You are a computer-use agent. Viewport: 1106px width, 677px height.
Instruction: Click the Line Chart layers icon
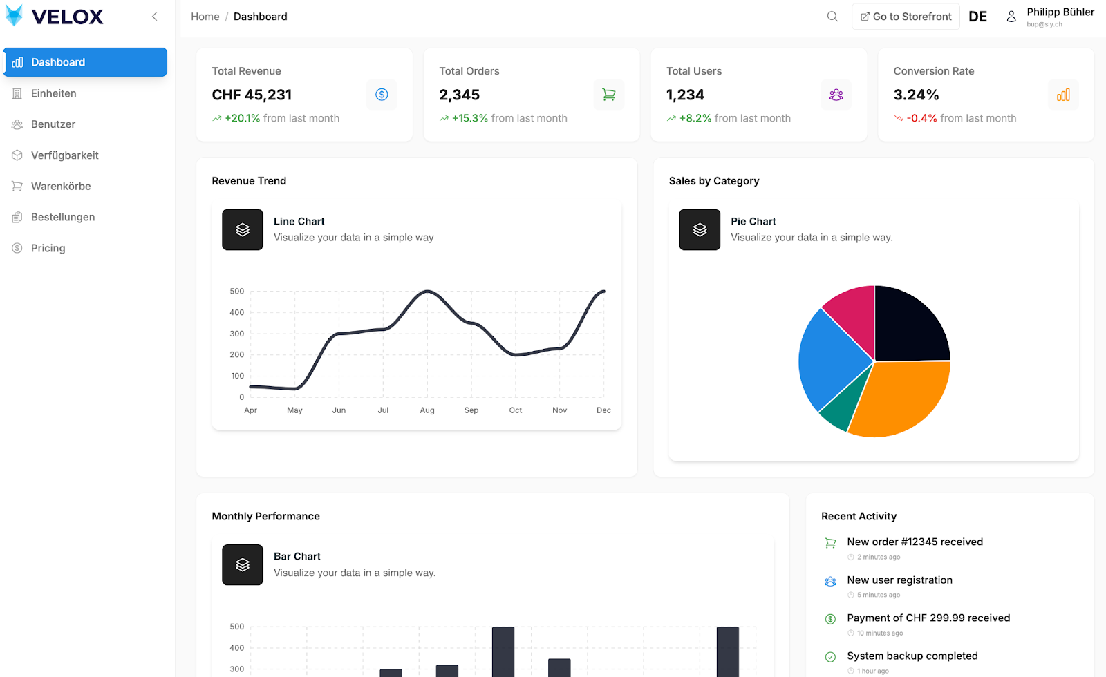pos(243,230)
